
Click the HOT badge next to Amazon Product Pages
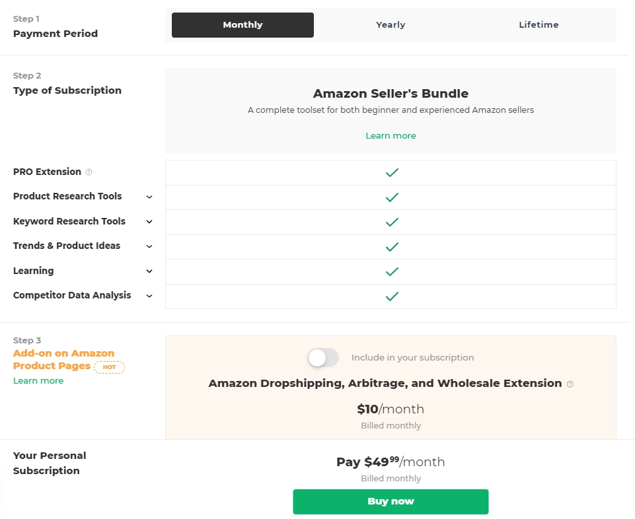point(108,367)
